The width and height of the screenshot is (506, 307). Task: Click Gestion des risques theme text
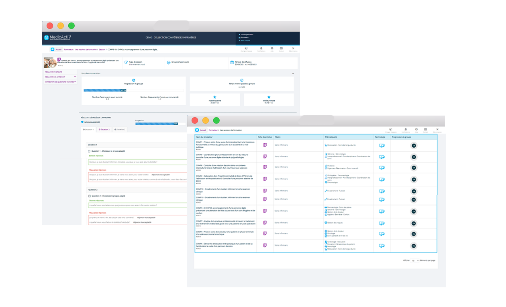pos(335,222)
